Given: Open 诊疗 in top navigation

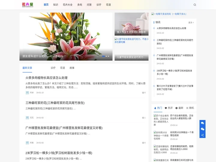Looking at the screenshot, I should tap(99, 5).
